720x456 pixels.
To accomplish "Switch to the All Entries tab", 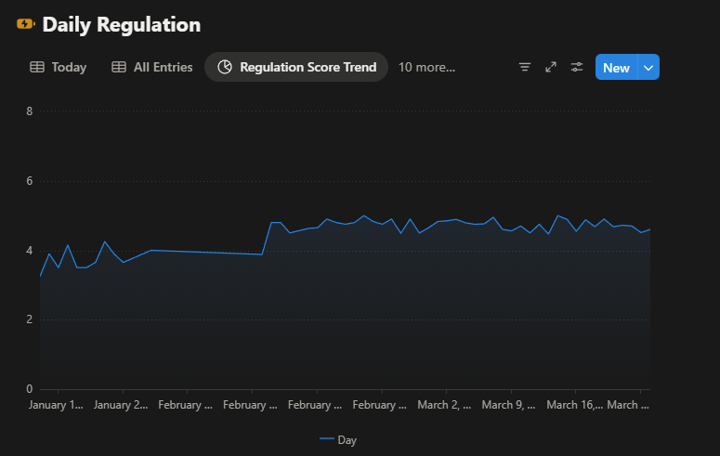I will point(152,67).
